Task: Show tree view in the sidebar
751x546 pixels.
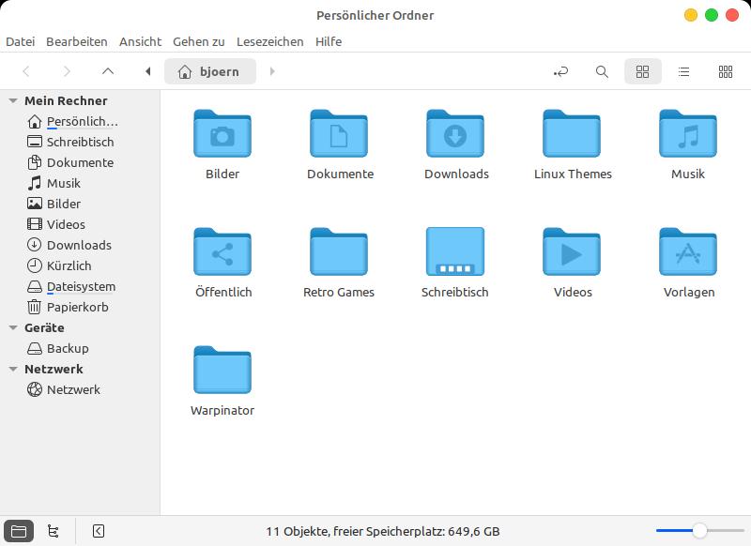Action: (x=54, y=531)
